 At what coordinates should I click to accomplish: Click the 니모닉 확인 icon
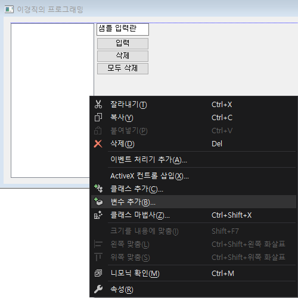pyautogui.click(x=98, y=273)
